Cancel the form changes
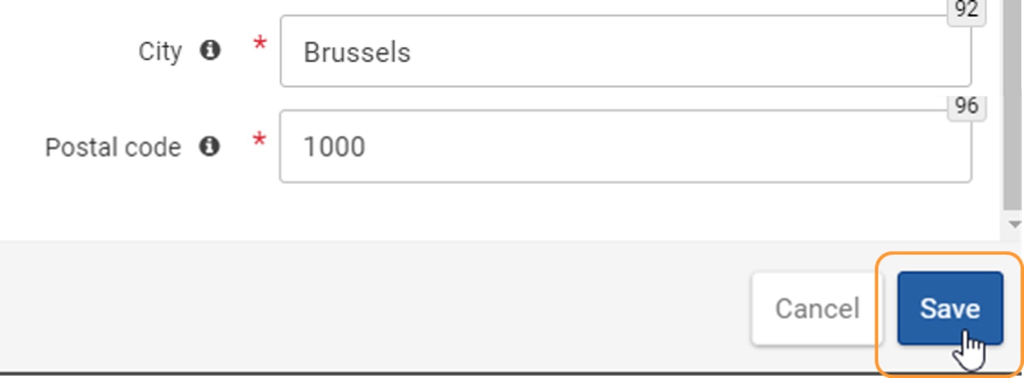Image resolution: width=1024 pixels, height=378 pixels. (x=817, y=309)
